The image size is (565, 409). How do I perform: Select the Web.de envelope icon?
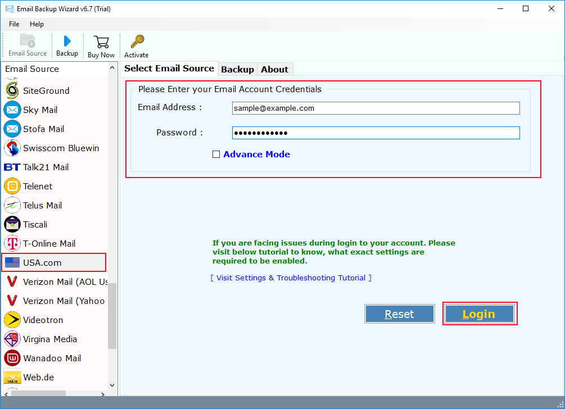pos(12,378)
